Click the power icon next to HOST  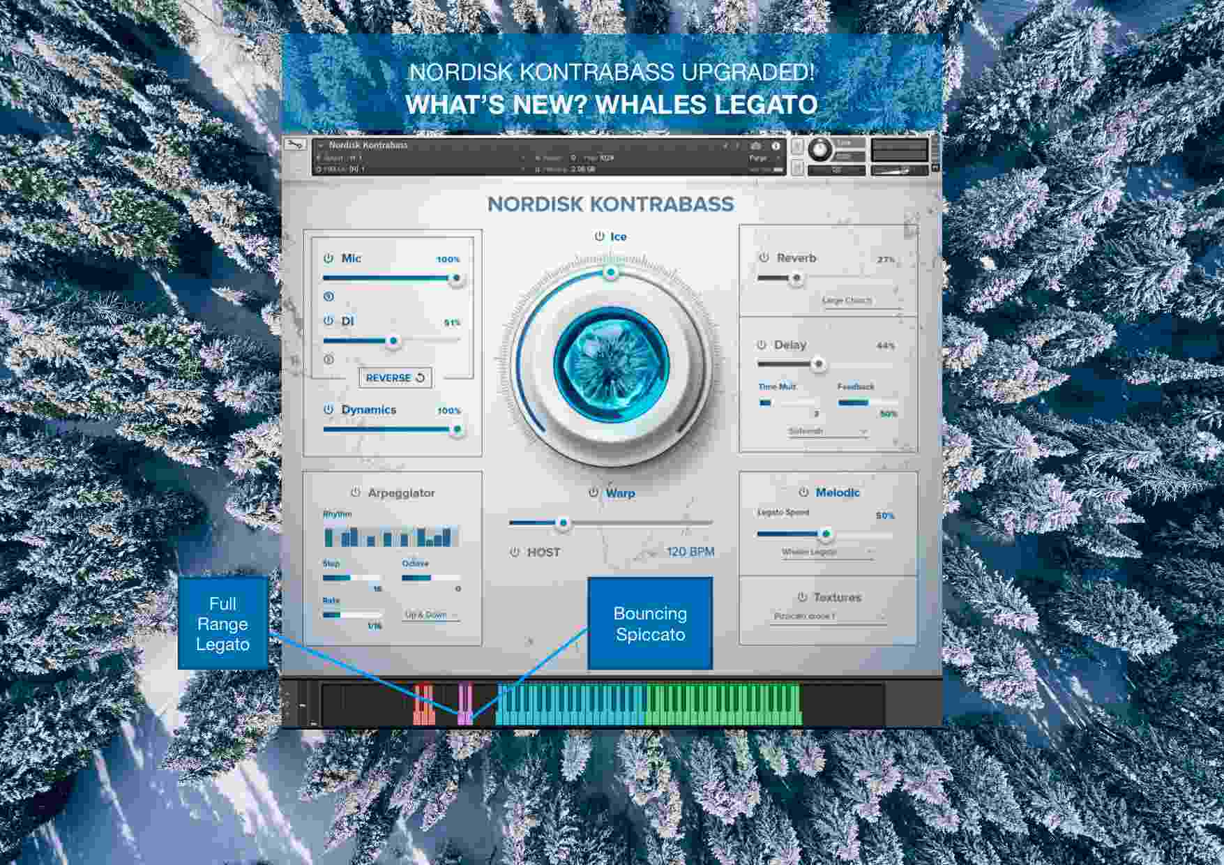click(x=514, y=552)
